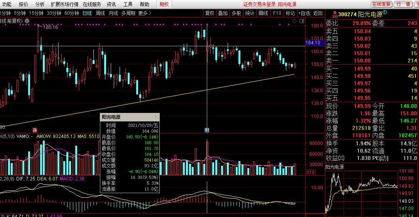419x217 pixels.
Task: Toggle the 叠加 overlay option
Action: 223,13
